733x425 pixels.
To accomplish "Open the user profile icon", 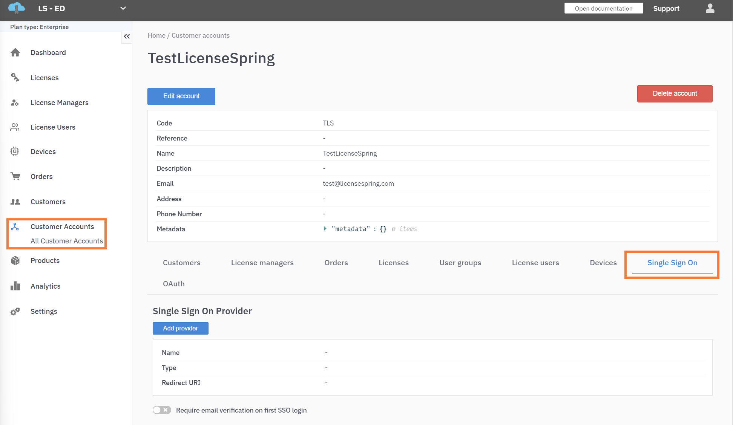I will pyautogui.click(x=710, y=8).
